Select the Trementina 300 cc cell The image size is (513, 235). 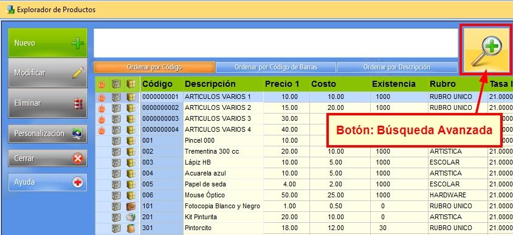pos(223,151)
